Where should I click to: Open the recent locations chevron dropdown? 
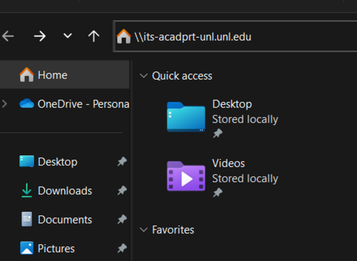pos(67,36)
